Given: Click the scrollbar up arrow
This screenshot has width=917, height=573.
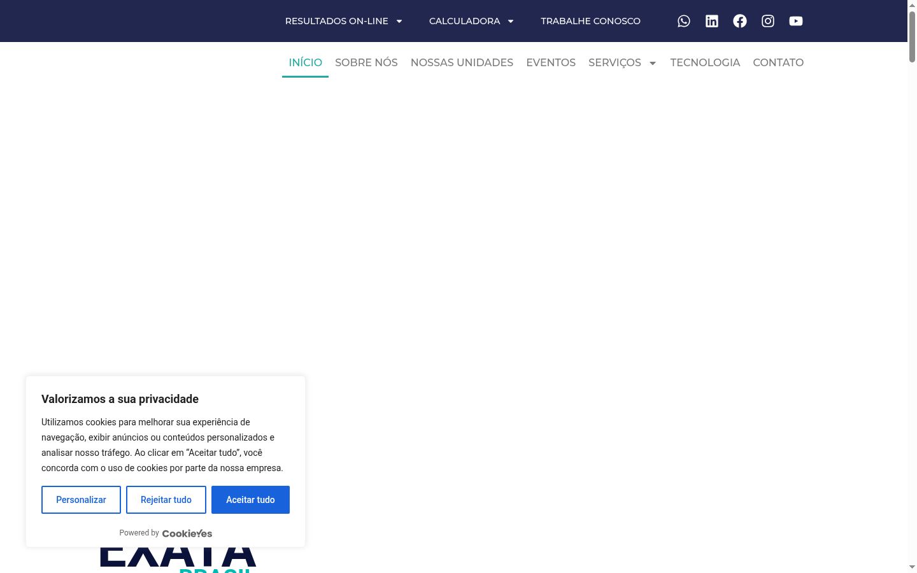Looking at the screenshot, I should (x=912, y=4).
